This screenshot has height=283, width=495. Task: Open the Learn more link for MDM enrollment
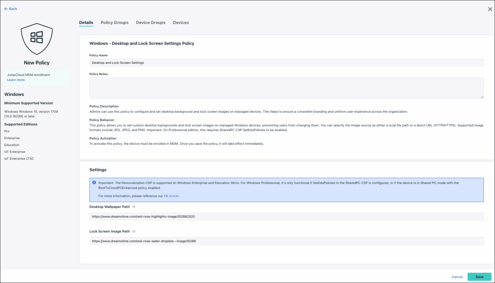pos(16,80)
